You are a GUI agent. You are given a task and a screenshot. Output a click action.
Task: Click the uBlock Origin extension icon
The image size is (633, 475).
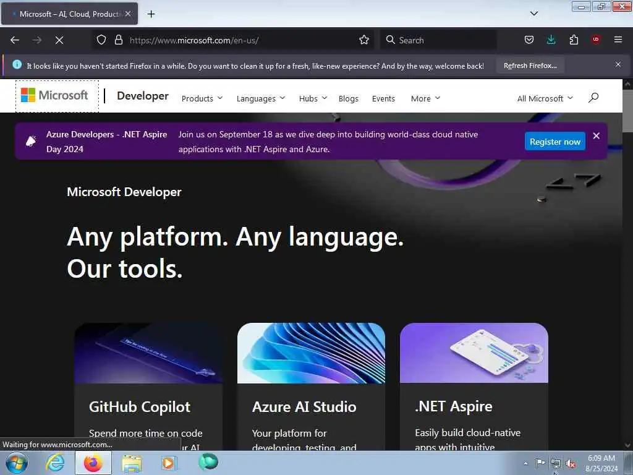(596, 40)
